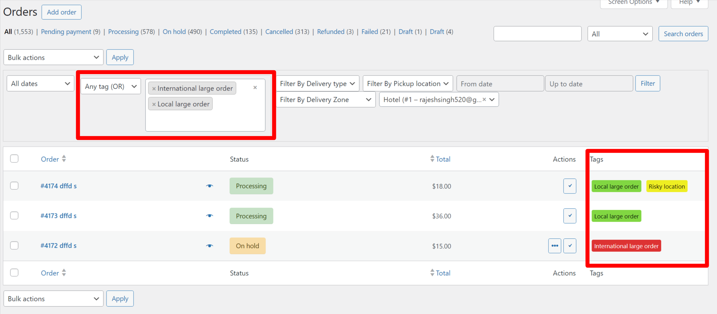Click the yellow Risky location tag
The width and height of the screenshot is (717, 314).
click(667, 186)
